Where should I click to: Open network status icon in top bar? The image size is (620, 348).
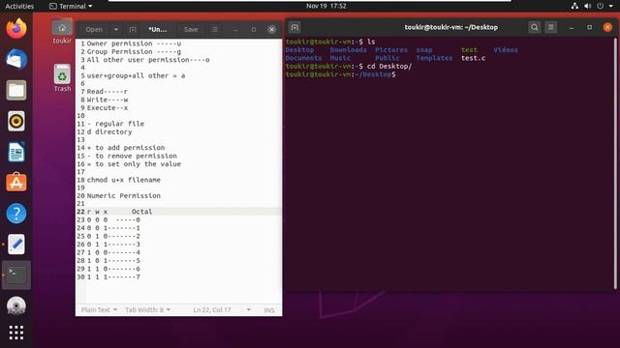click(x=574, y=6)
